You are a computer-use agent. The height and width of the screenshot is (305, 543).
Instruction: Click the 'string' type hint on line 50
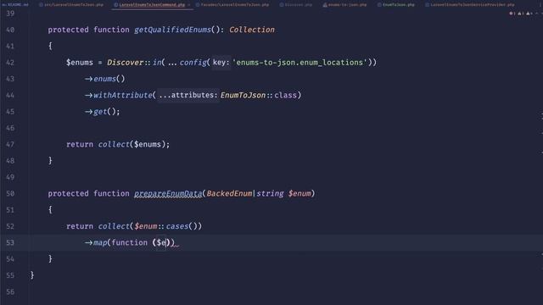pos(270,194)
